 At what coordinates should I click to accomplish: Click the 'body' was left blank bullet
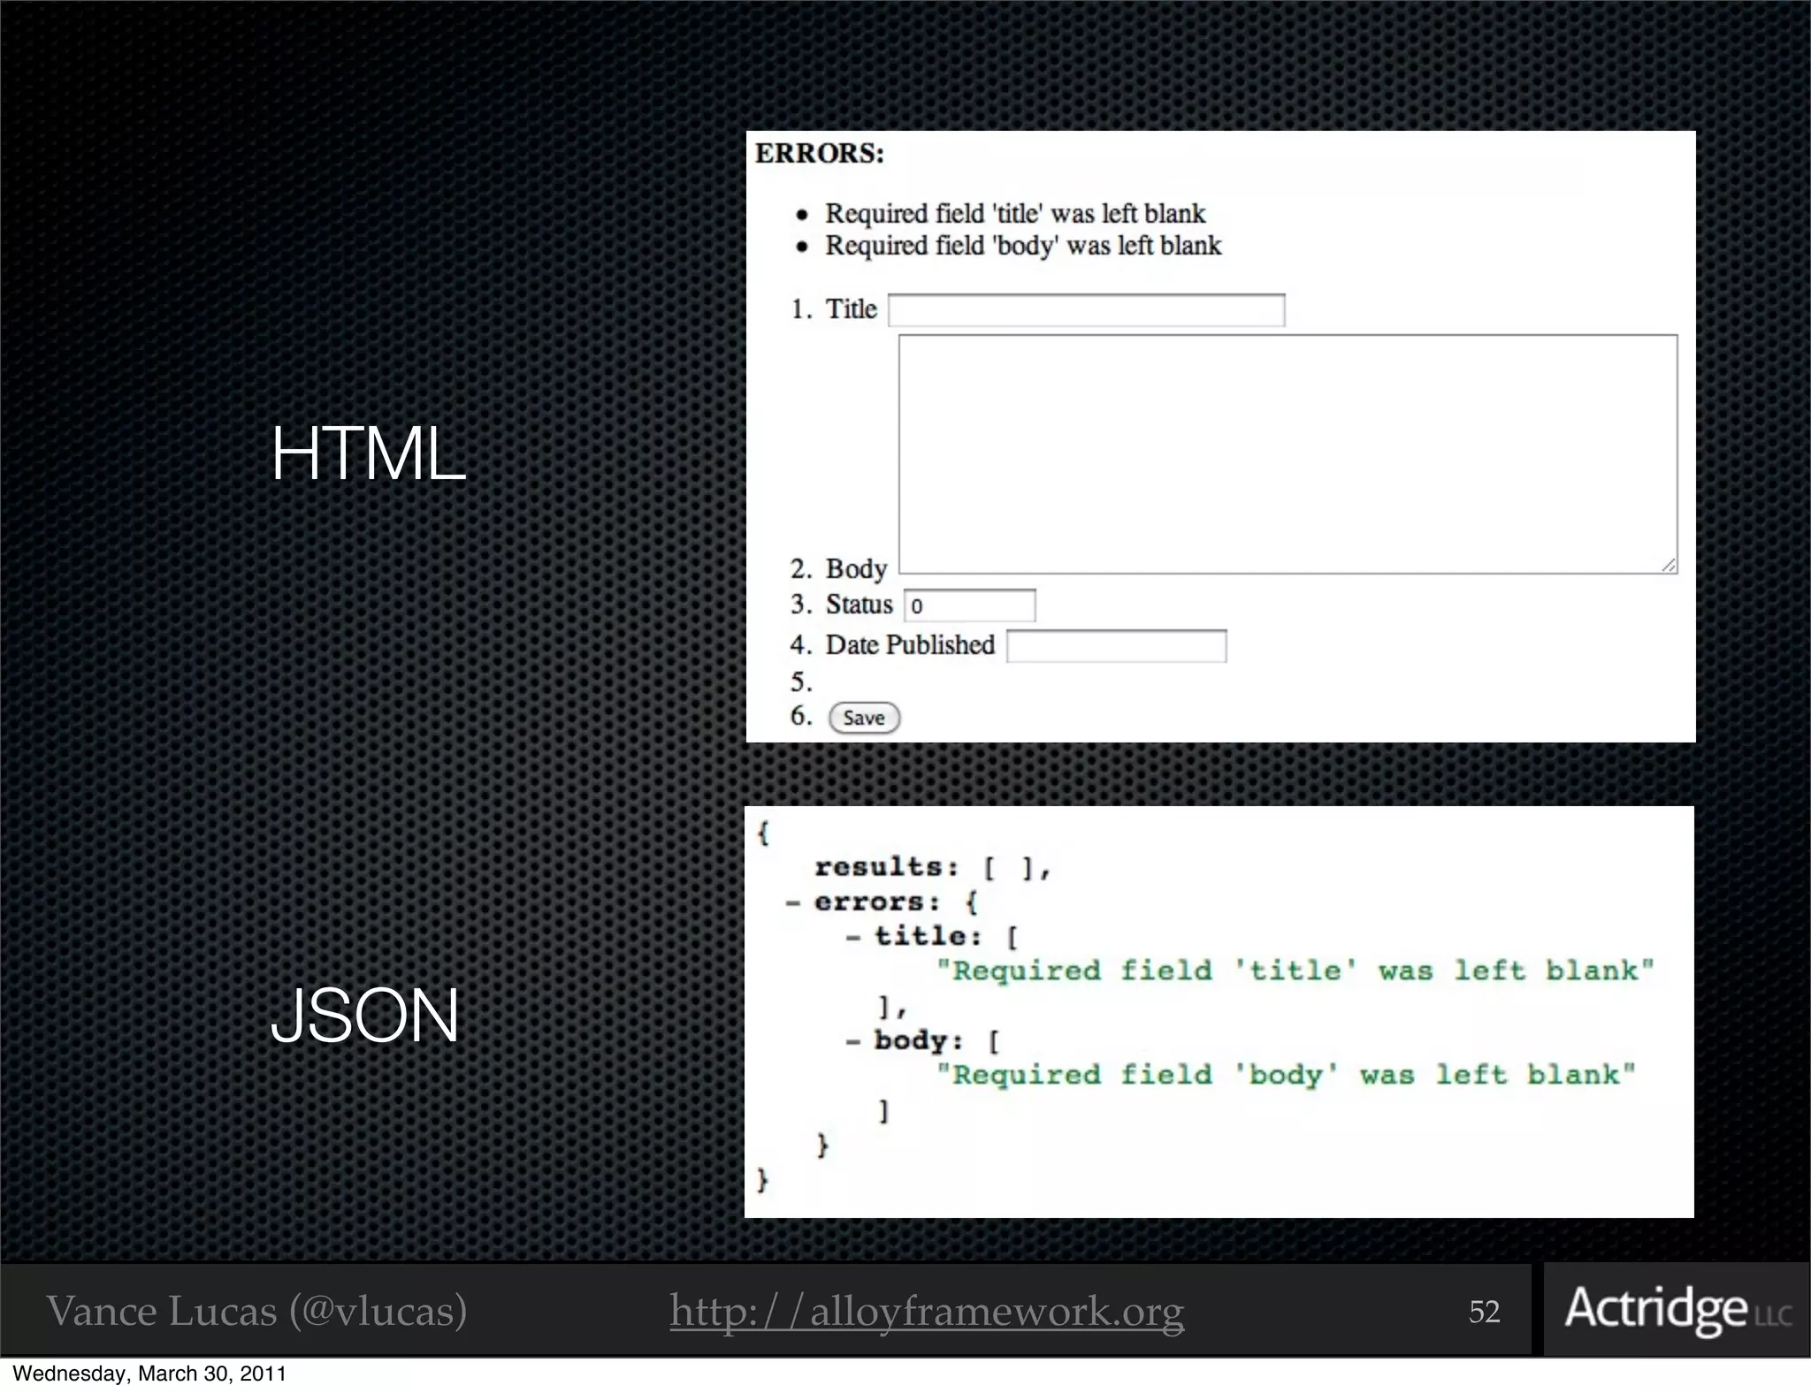(1022, 245)
